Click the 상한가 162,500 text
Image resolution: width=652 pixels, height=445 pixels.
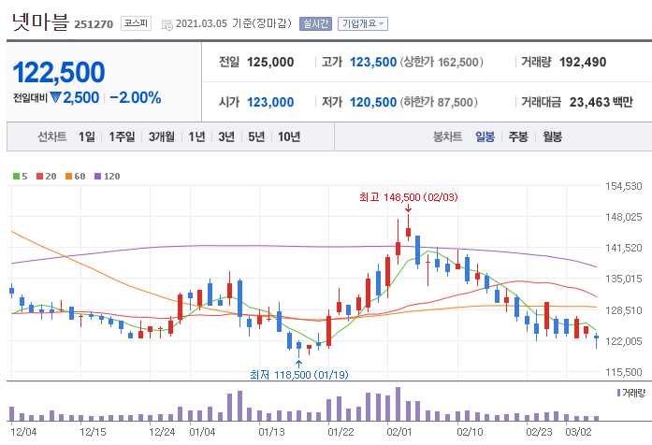click(x=442, y=63)
